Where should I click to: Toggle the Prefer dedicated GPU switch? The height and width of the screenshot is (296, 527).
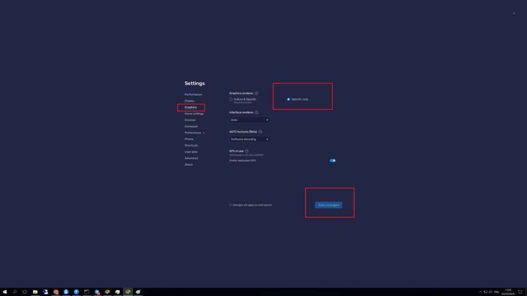[332, 160]
